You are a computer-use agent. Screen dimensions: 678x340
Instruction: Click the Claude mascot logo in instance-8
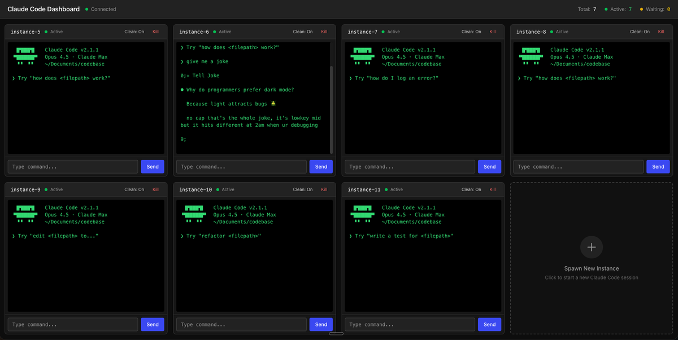pos(531,57)
